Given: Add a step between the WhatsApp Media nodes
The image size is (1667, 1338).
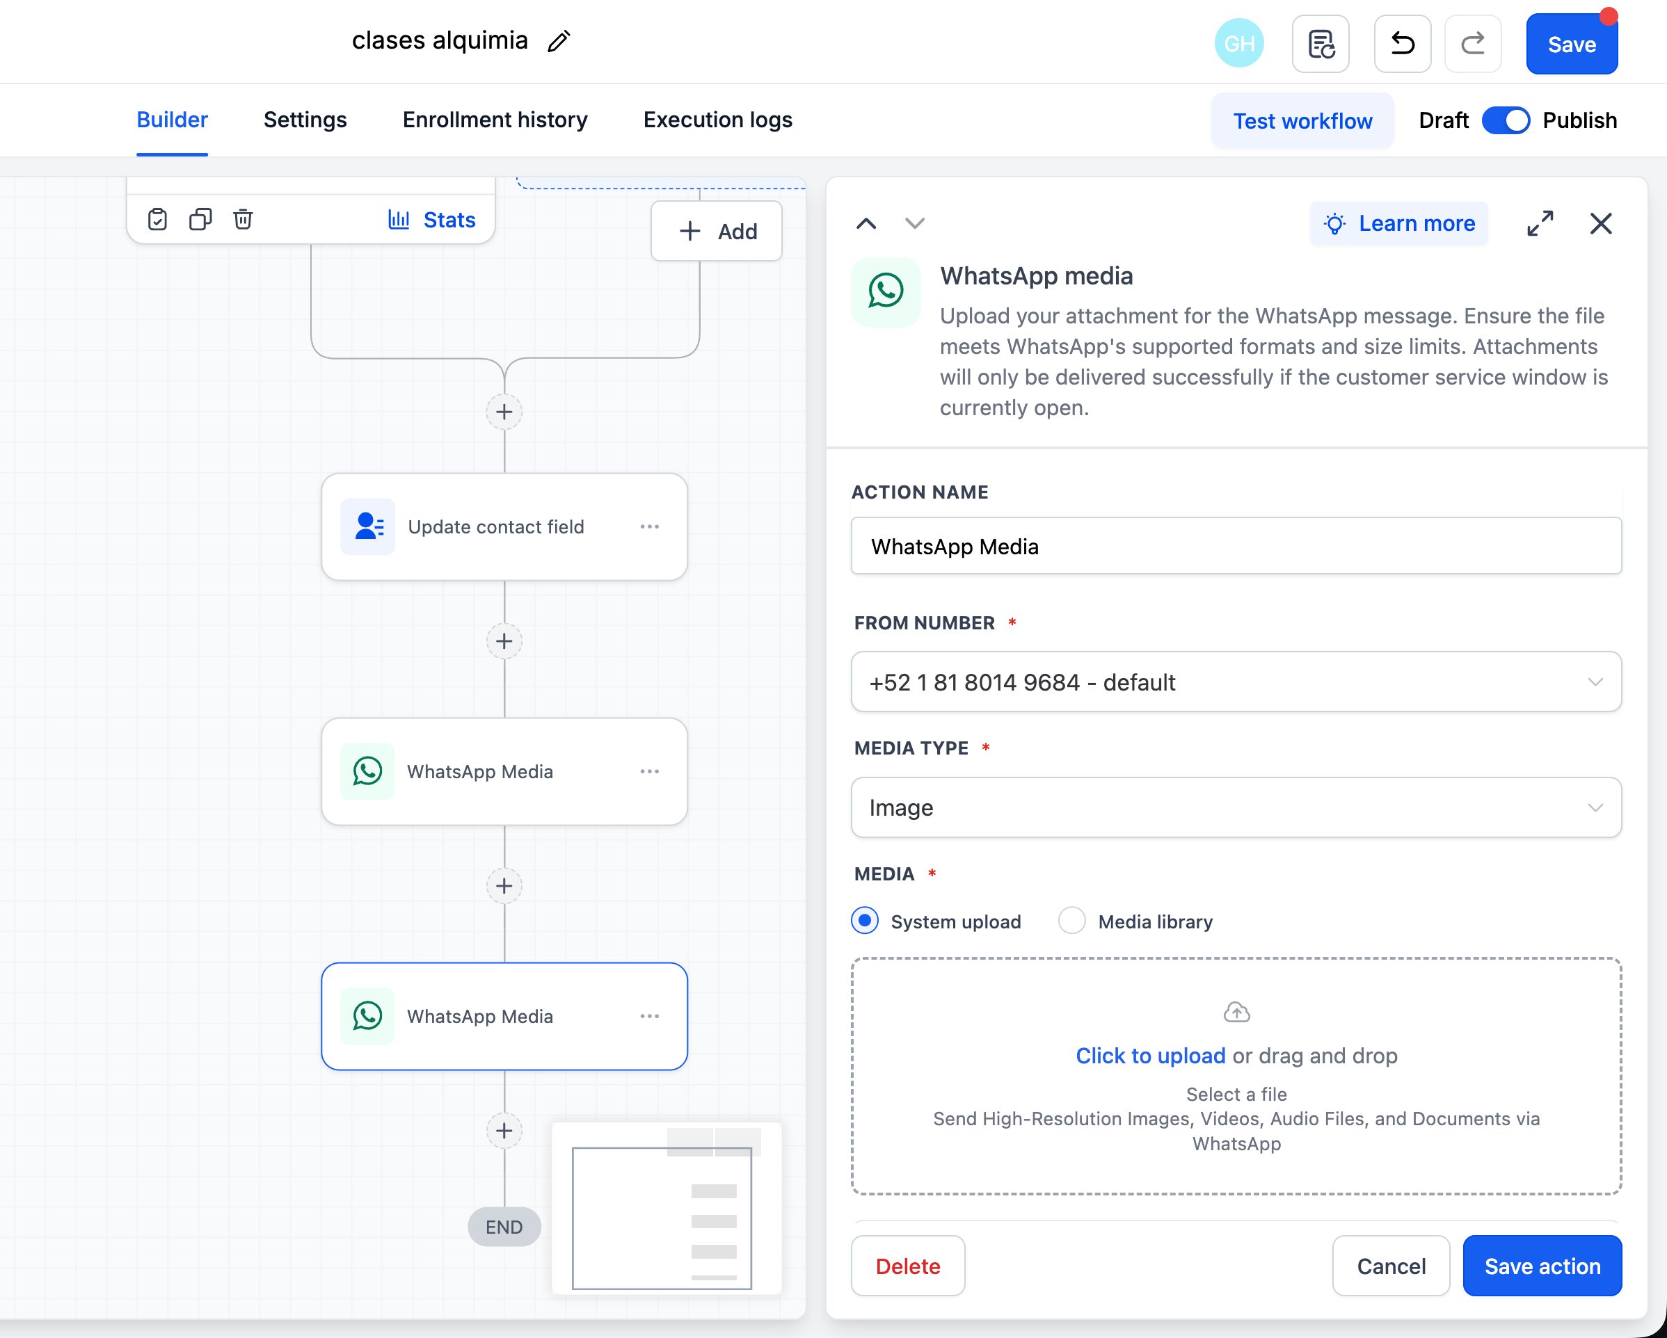Looking at the screenshot, I should (x=504, y=886).
